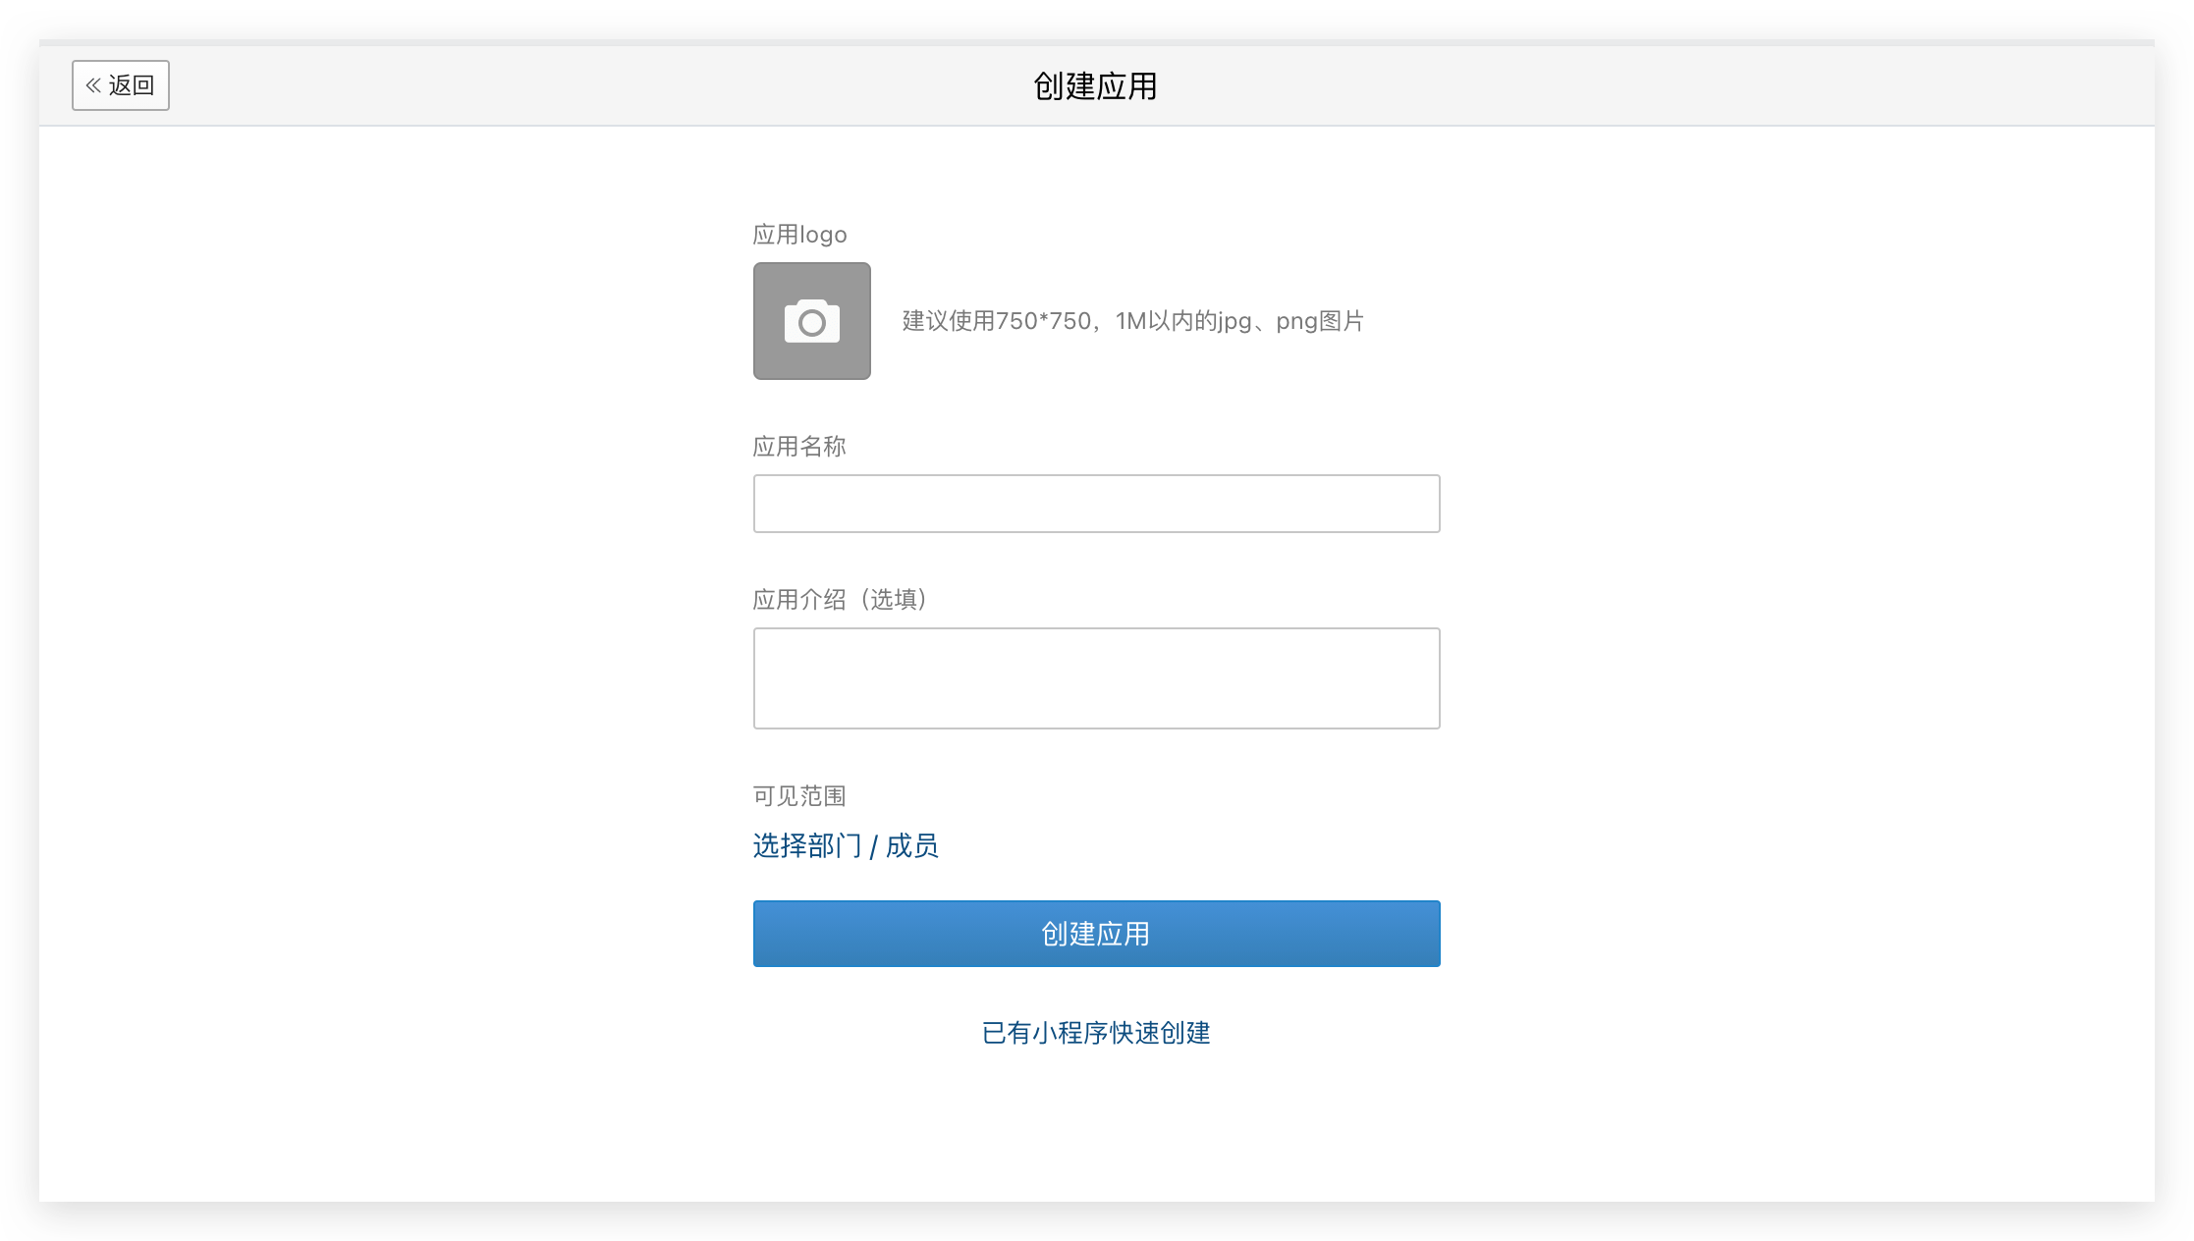The width and height of the screenshot is (2194, 1241).
Task: Click the word 成员 in visibility link
Action: pos(912,845)
